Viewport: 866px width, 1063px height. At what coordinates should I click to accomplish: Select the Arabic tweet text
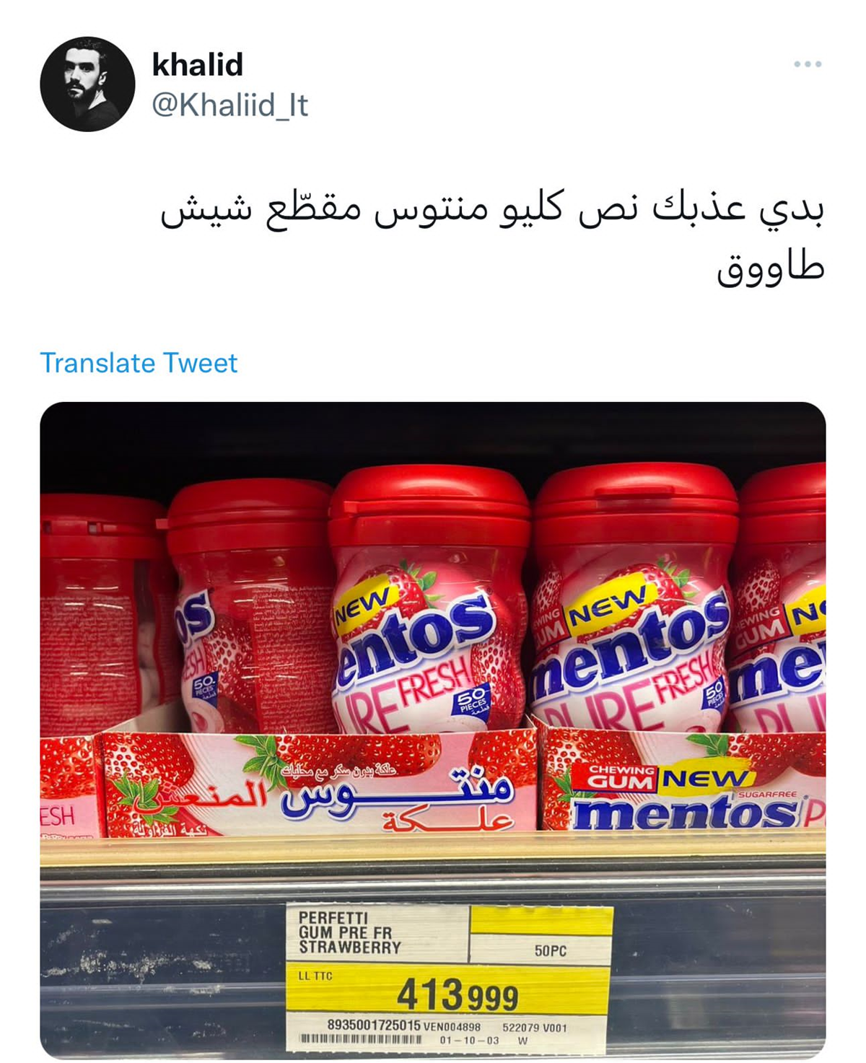click(x=492, y=237)
